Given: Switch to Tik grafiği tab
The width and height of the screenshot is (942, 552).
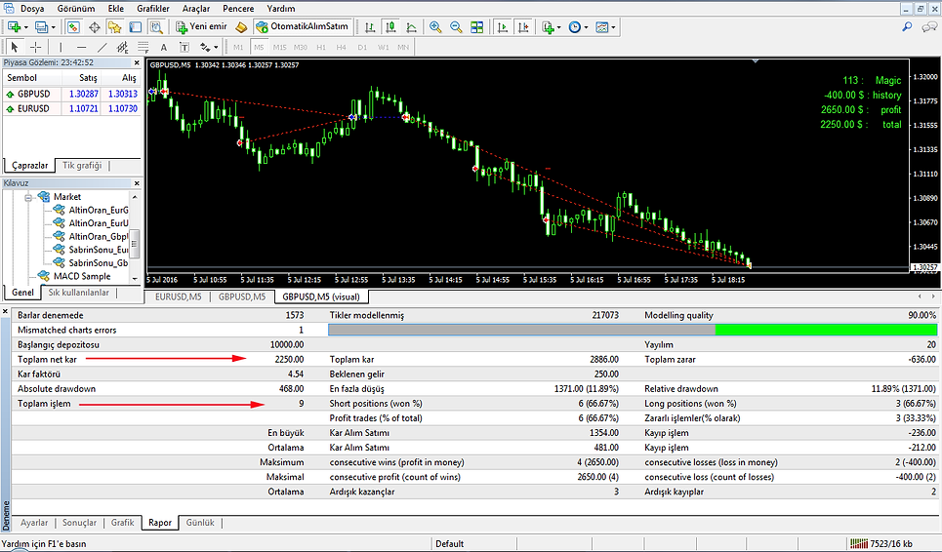Looking at the screenshot, I should [82, 165].
